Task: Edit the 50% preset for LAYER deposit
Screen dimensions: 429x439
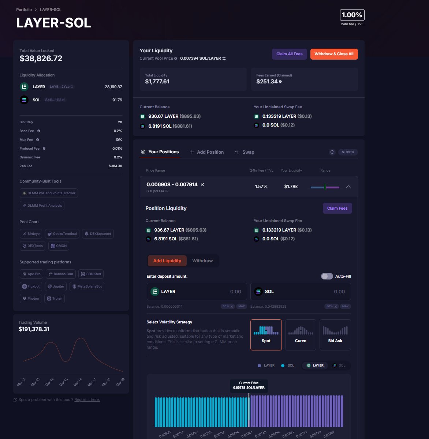Action: coord(228,307)
